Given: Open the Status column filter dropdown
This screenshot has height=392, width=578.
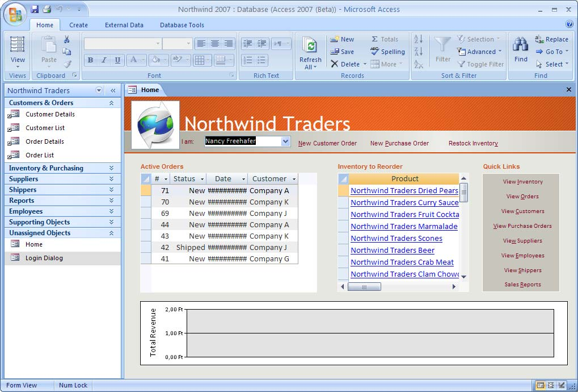Looking at the screenshot, I should click(202, 179).
